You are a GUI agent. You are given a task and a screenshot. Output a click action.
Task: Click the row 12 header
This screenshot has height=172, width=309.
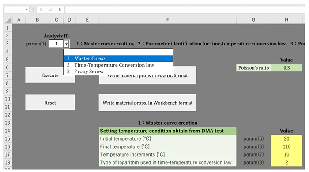click(x=8, y=115)
